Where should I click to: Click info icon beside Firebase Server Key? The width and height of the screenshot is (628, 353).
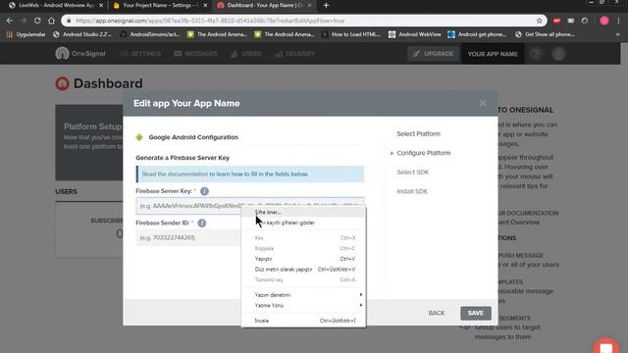point(204,191)
